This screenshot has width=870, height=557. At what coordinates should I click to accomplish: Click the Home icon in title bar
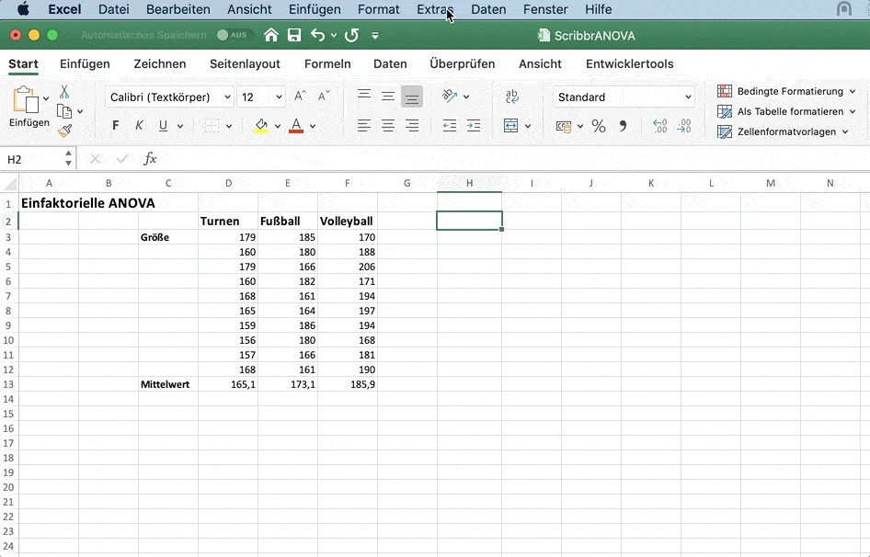270,36
